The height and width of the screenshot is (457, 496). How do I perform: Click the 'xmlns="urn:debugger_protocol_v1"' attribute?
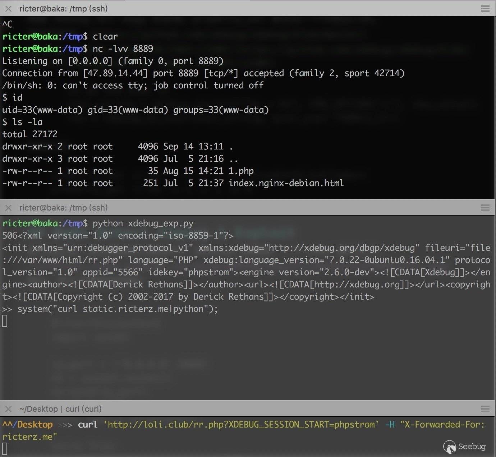(113, 248)
